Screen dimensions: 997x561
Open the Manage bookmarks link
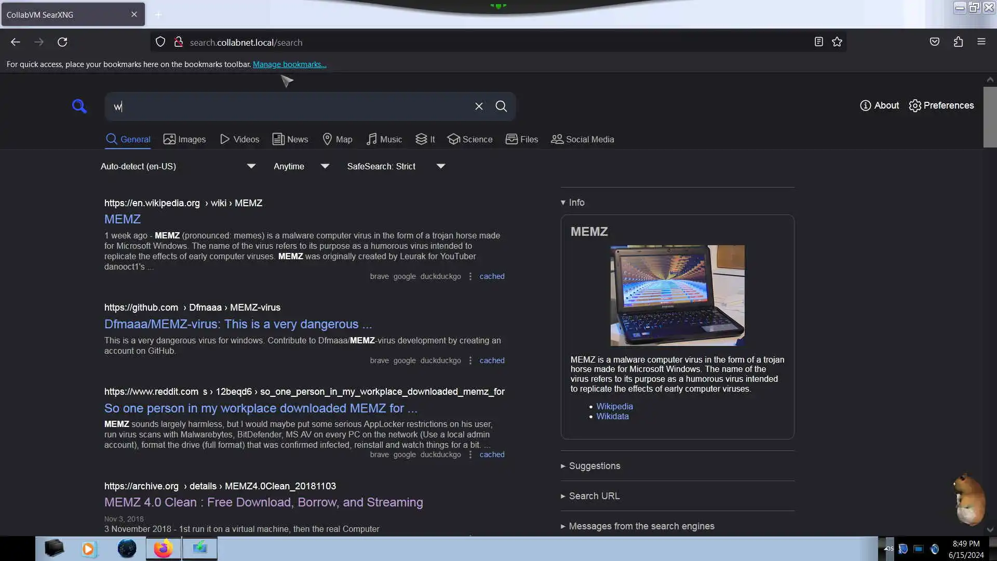tap(289, 64)
